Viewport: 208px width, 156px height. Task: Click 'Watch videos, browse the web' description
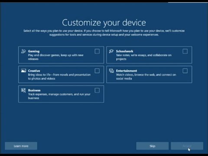point(146,77)
